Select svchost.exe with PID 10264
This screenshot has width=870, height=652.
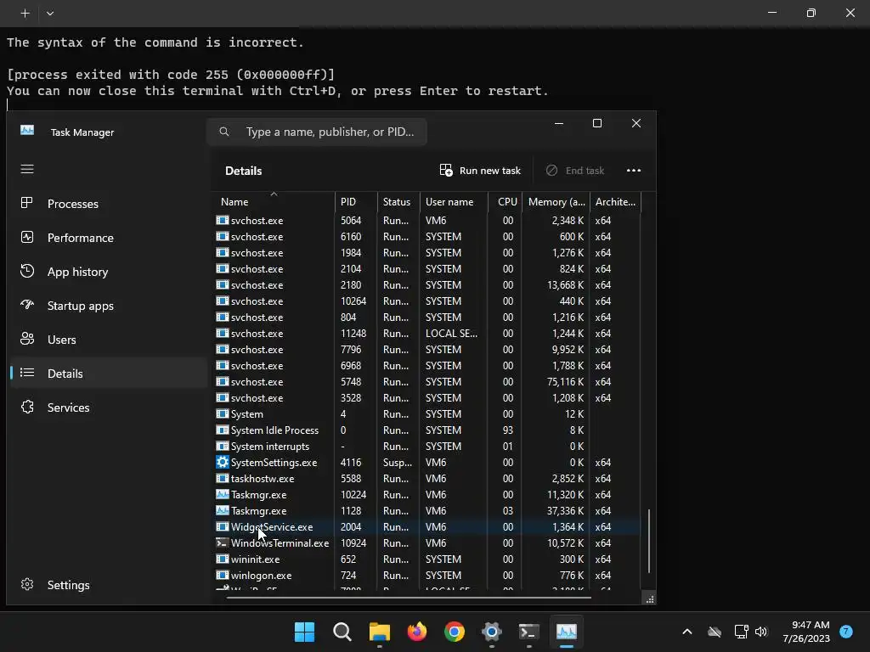pyautogui.click(x=427, y=301)
